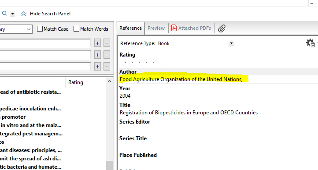Screen dimensions: 318x170
Task: Remove first search row with minus button
Action: coord(107,43)
